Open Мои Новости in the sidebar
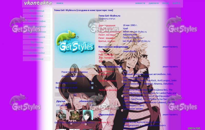Viewport: 205px width, 130px height. pos(37,48)
